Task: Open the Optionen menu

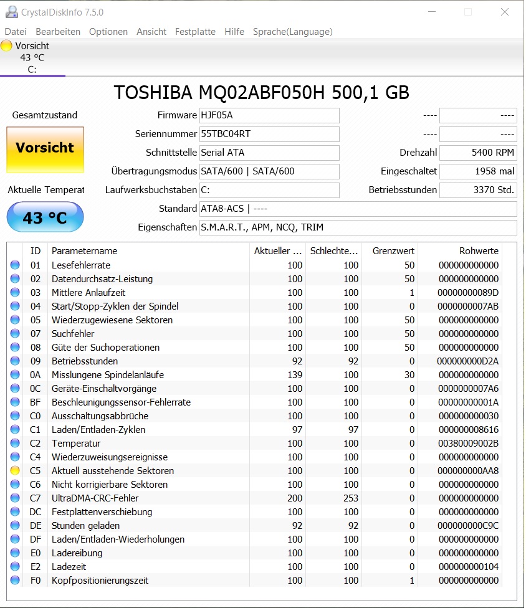Action: tap(108, 32)
